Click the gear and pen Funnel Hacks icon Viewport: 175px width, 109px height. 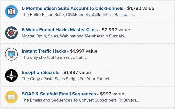(x=11, y=33)
